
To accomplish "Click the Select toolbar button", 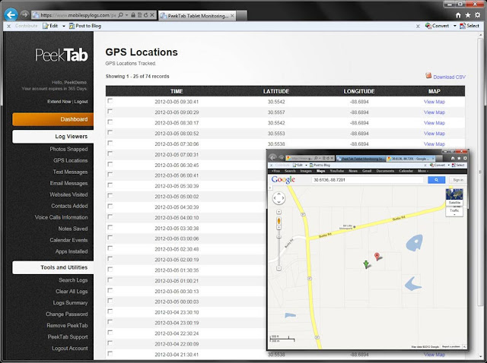I will point(469,26).
